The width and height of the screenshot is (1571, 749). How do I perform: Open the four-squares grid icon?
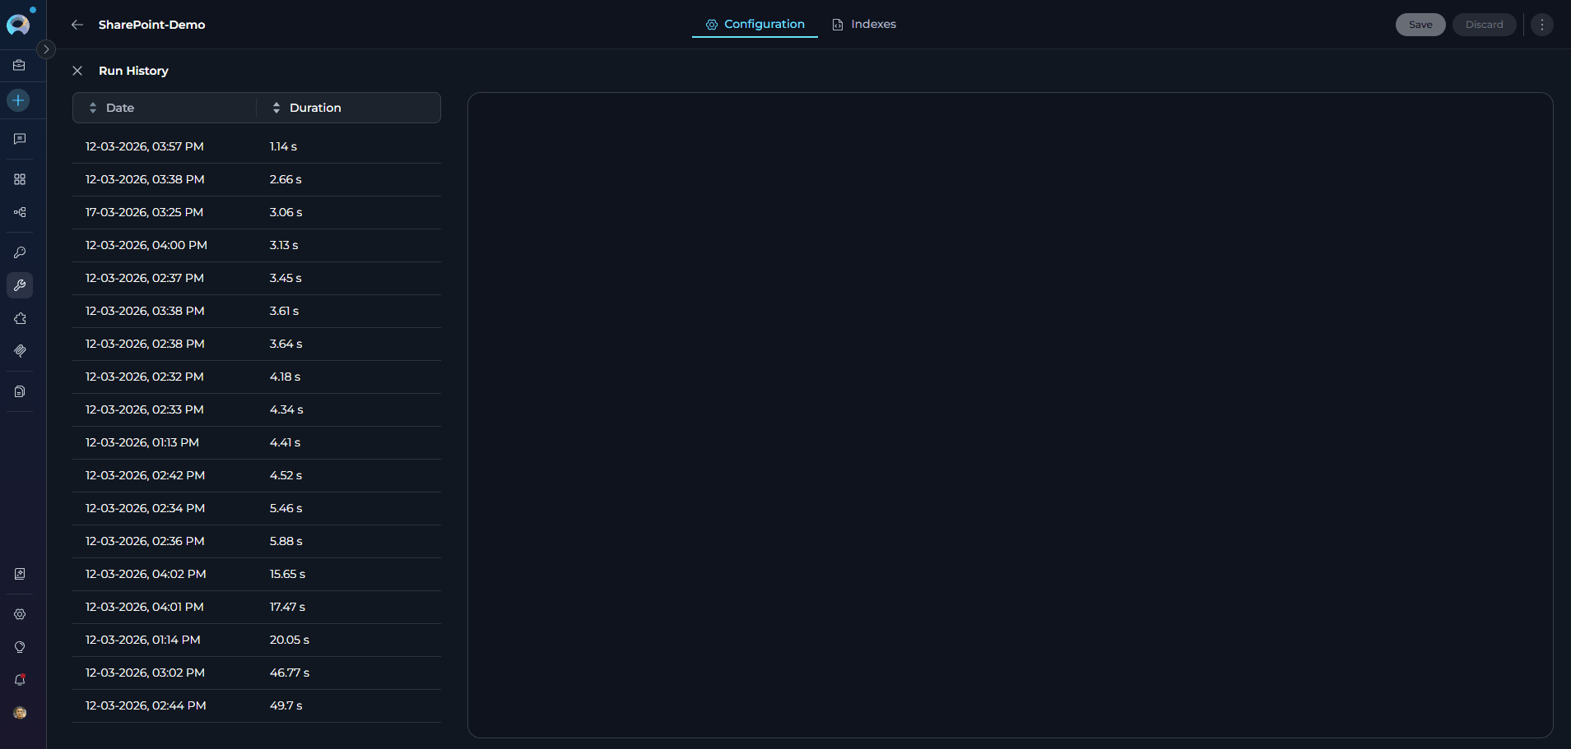(x=20, y=179)
